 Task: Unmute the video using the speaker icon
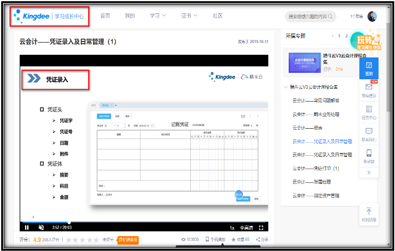pyautogui.click(x=41, y=228)
